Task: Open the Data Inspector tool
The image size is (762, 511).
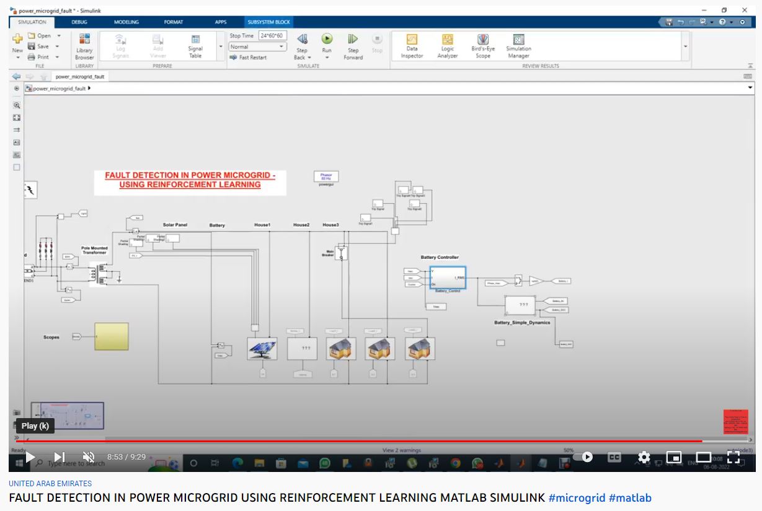Action: pyautogui.click(x=412, y=40)
